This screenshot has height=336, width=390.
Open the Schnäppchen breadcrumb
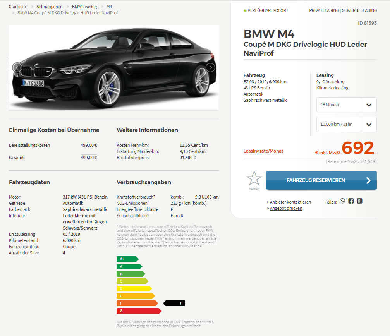tap(50, 7)
